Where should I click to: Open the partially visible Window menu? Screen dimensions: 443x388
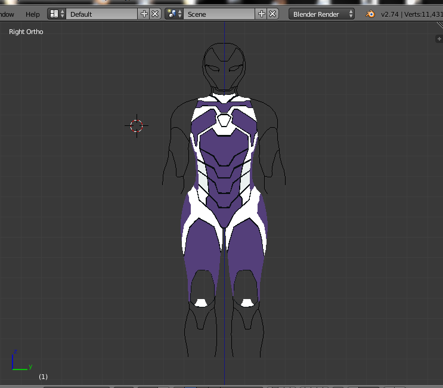click(7, 14)
